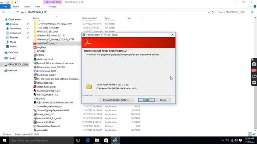Select filmora-idco_setup_full1901 icon

(35, 67)
